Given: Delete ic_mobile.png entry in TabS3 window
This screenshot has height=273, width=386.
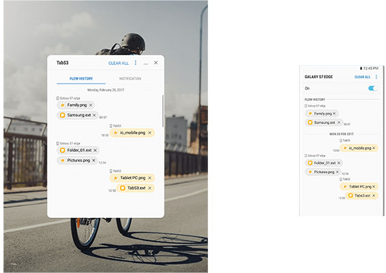Looking at the screenshot, I should pyautogui.click(x=149, y=133).
